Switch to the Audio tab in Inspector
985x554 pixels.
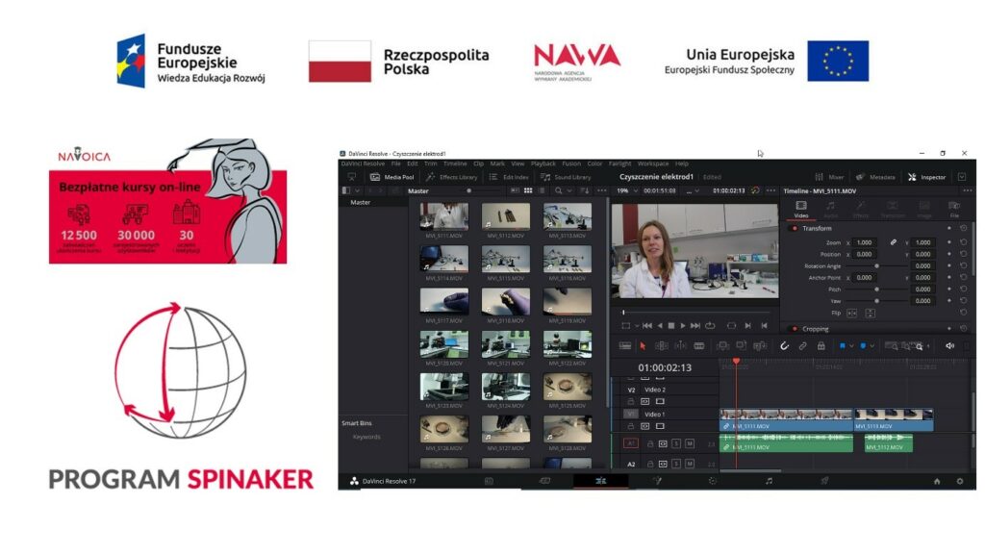830,210
